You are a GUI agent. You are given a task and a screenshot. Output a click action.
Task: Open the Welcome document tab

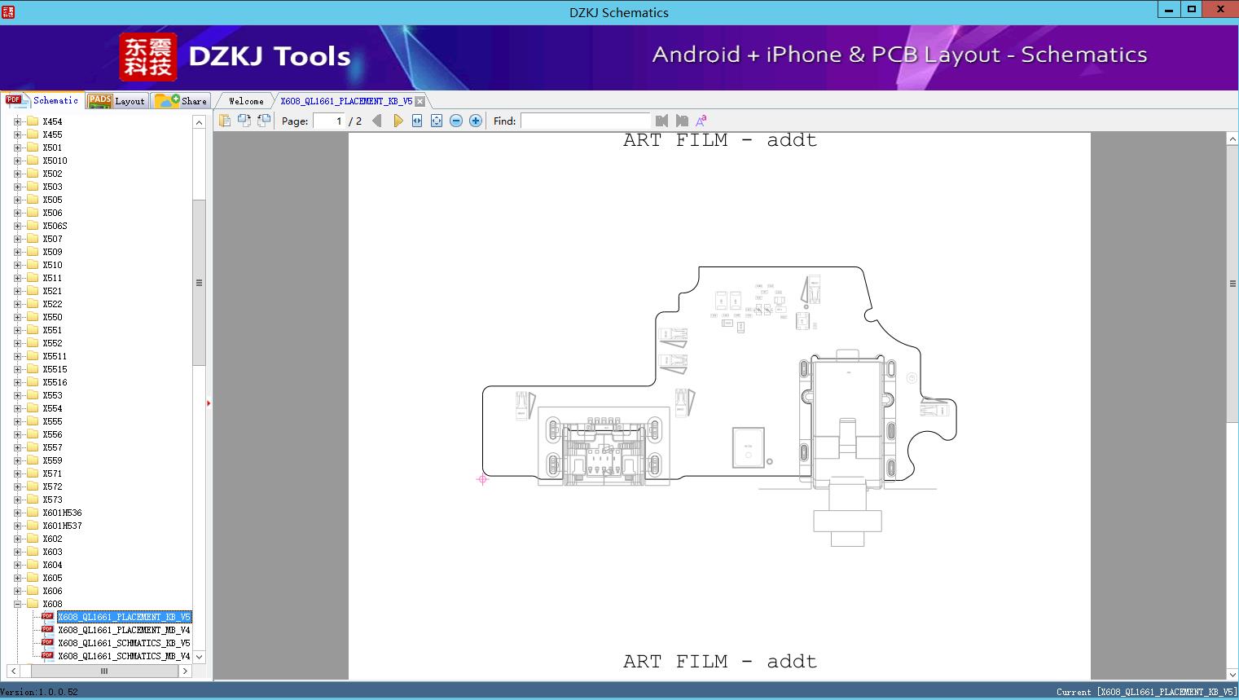click(246, 101)
